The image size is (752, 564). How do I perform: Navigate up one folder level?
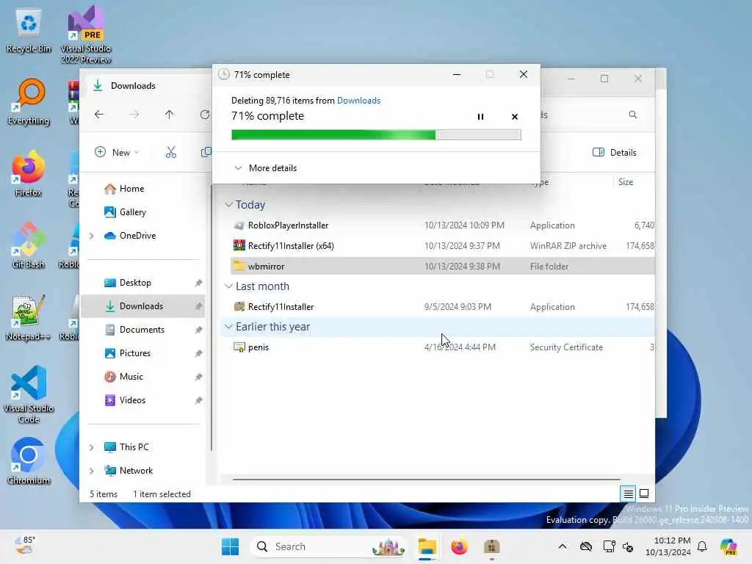click(x=170, y=115)
